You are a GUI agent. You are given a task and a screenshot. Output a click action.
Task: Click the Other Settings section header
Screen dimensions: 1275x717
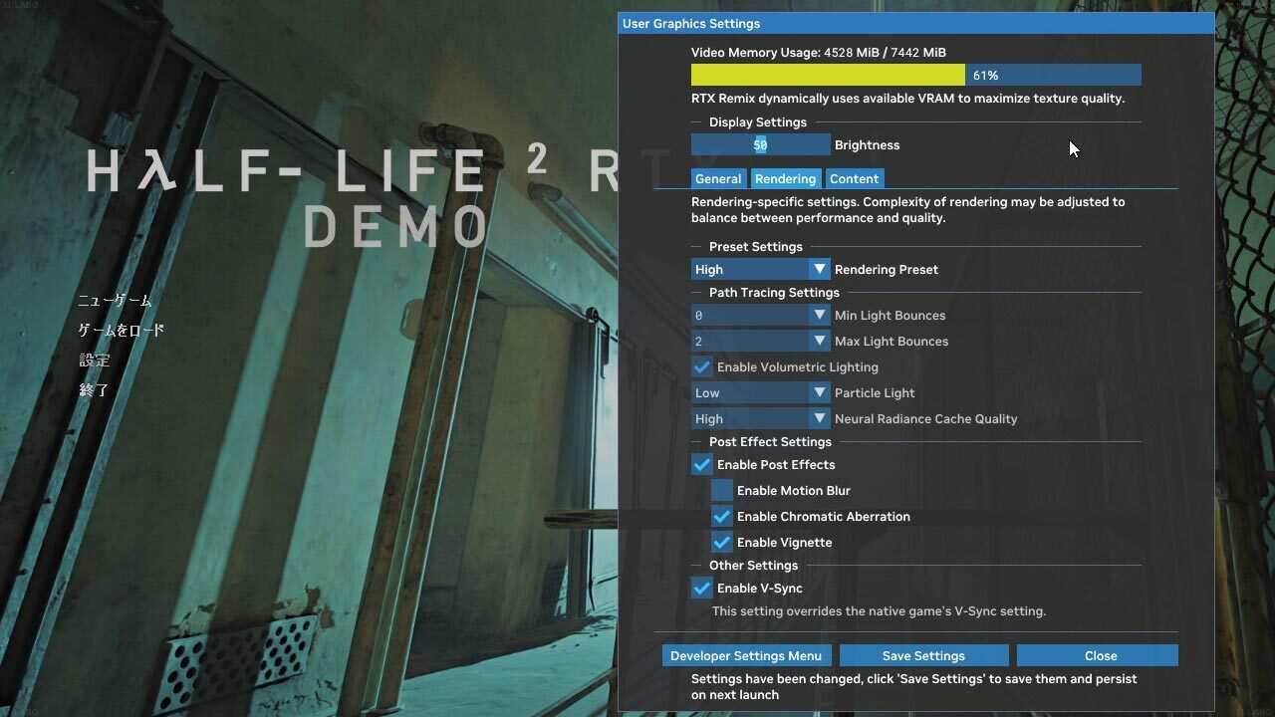point(753,566)
